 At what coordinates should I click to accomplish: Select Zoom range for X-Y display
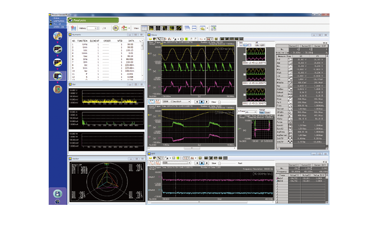(x=267, y=112)
